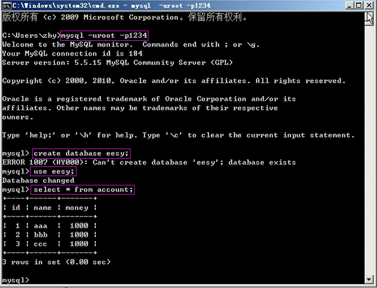Close the cmd.exe window
The width and height of the screenshot is (377, 288).
point(369,5)
